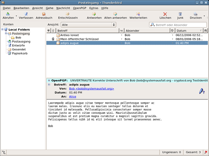Toggle junk status for 'adipis augue' message
The height and width of the screenshot is (156, 209).
(172, 43)
